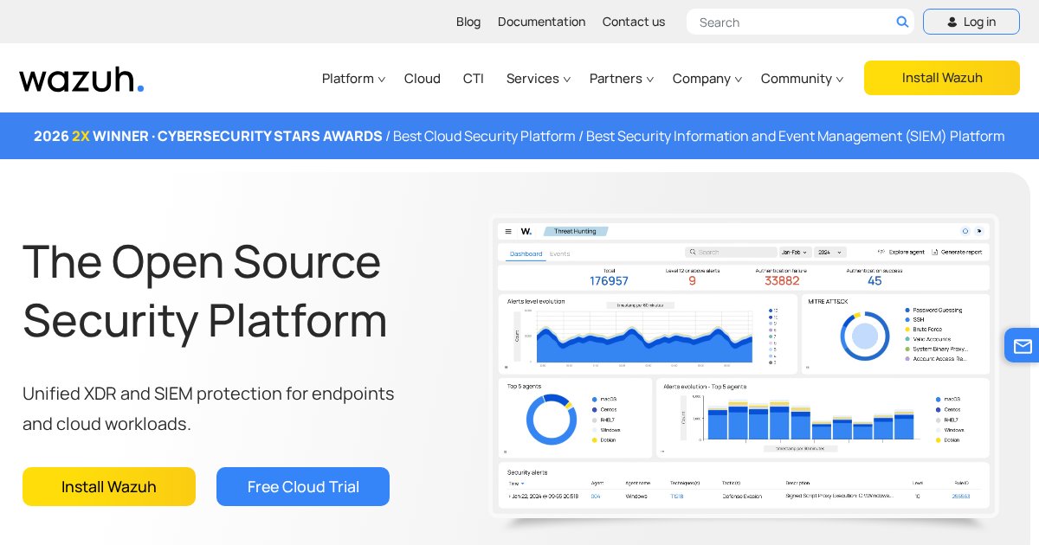Expand the Platform menu
The width and height of the screenshot is (1039, 545).
353,79
